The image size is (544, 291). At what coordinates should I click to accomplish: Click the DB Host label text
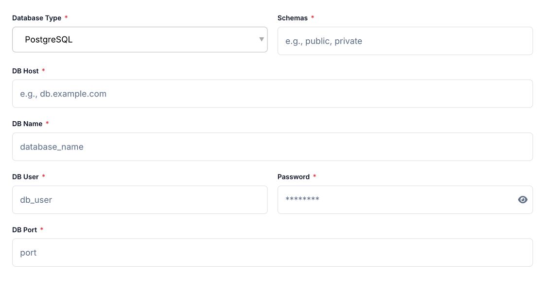click(x=25, y=71)
